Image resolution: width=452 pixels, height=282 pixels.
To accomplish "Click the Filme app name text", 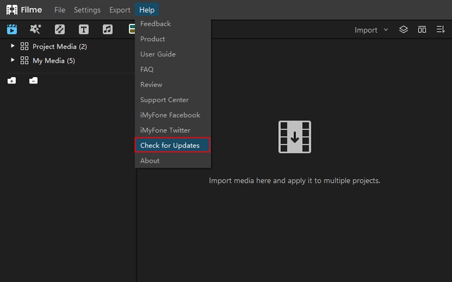I will pos(31,10).
